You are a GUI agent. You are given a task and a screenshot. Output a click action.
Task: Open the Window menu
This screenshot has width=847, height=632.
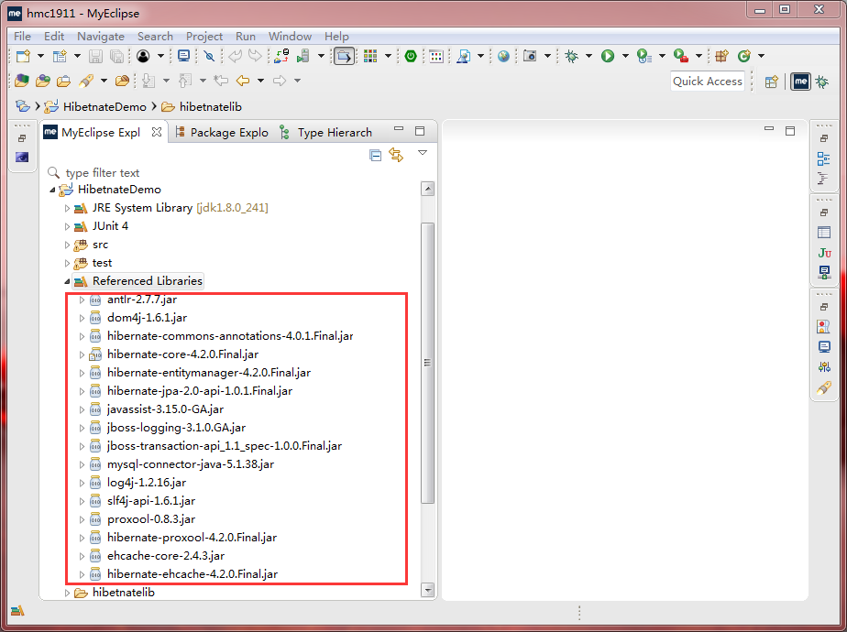point(290,36)
